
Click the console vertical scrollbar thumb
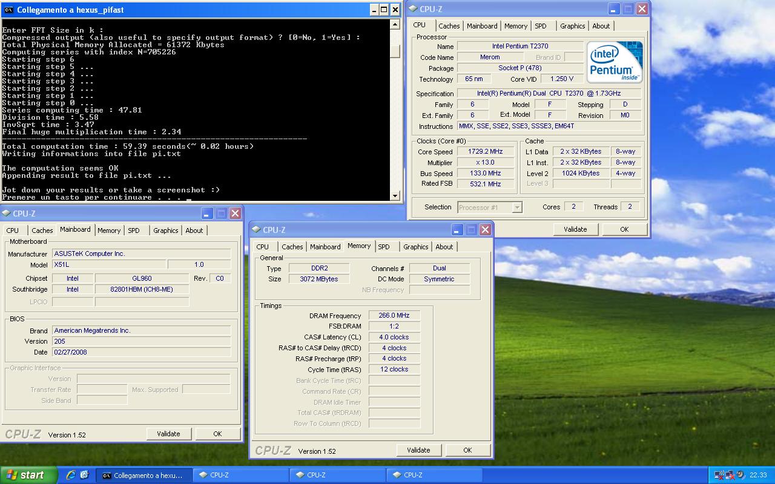click(x=395, y=51)
